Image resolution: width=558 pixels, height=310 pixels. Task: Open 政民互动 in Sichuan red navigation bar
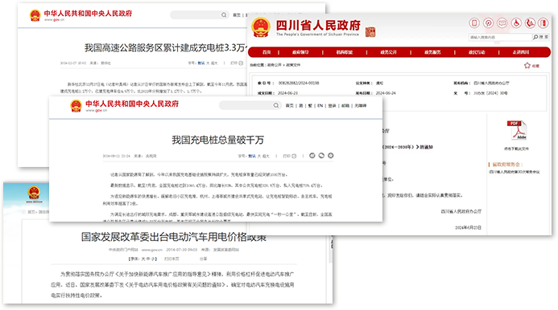[x=477, y=52]
